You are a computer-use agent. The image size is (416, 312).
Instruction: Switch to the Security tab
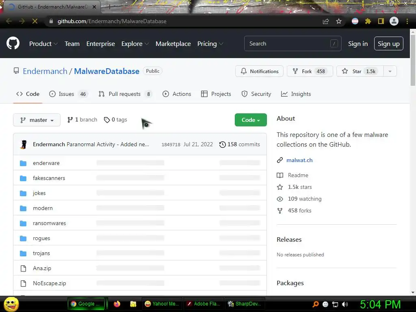pyautogui.click(x=256, y=94)
